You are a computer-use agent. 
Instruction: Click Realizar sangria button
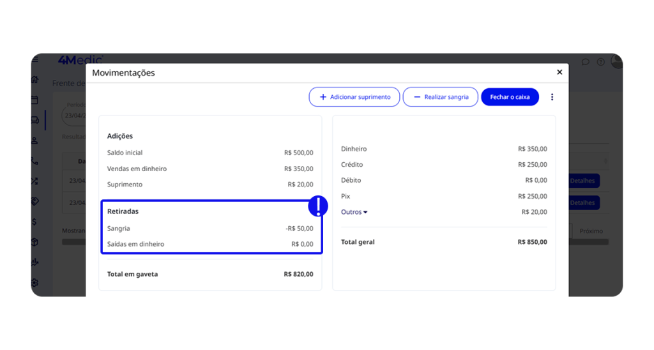440,97
